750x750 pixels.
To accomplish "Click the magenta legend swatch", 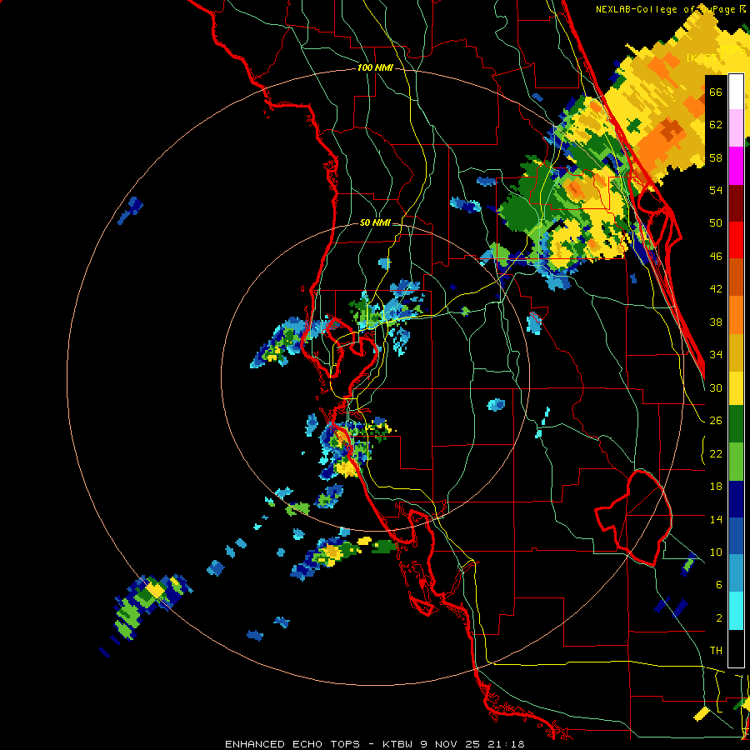I will pos(736,166).
